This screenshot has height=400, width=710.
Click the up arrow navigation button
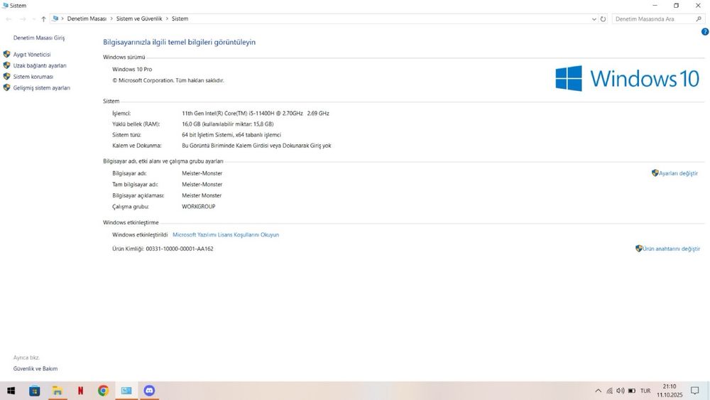tap(43, 19)
